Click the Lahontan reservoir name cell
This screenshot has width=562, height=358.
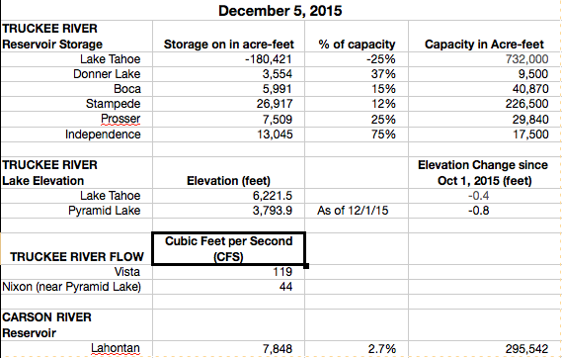pyautogui.click(x=77, y=349)
